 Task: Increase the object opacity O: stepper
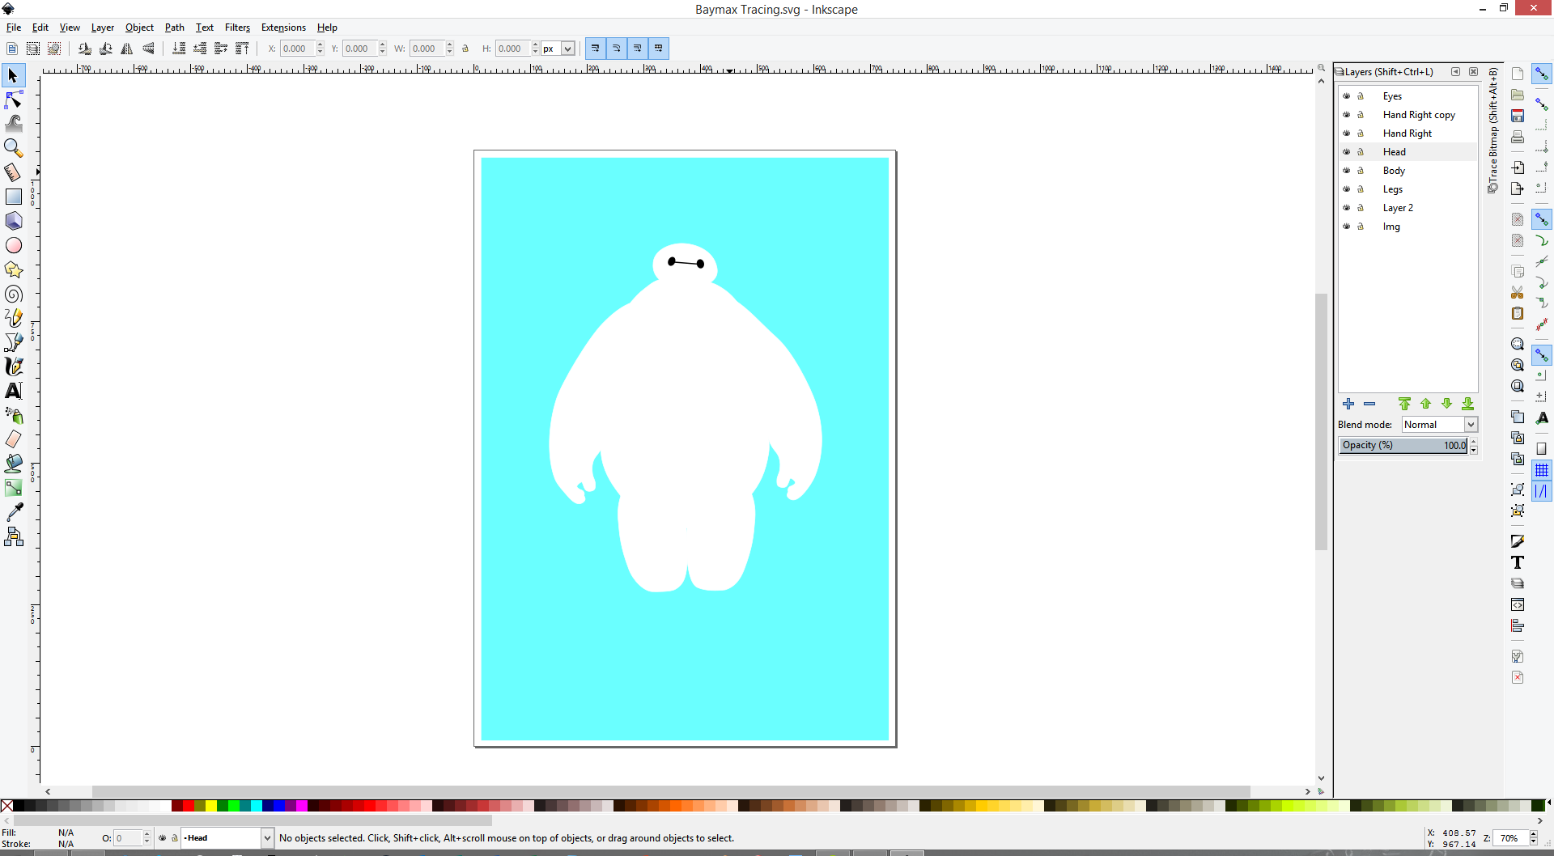[x=146, y=834]
